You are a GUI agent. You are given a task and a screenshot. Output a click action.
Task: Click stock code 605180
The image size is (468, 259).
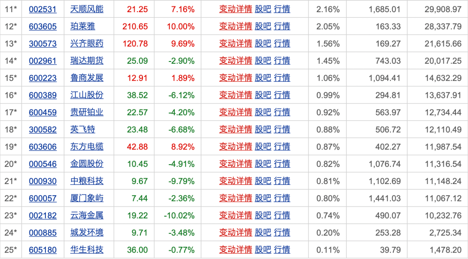42,250
